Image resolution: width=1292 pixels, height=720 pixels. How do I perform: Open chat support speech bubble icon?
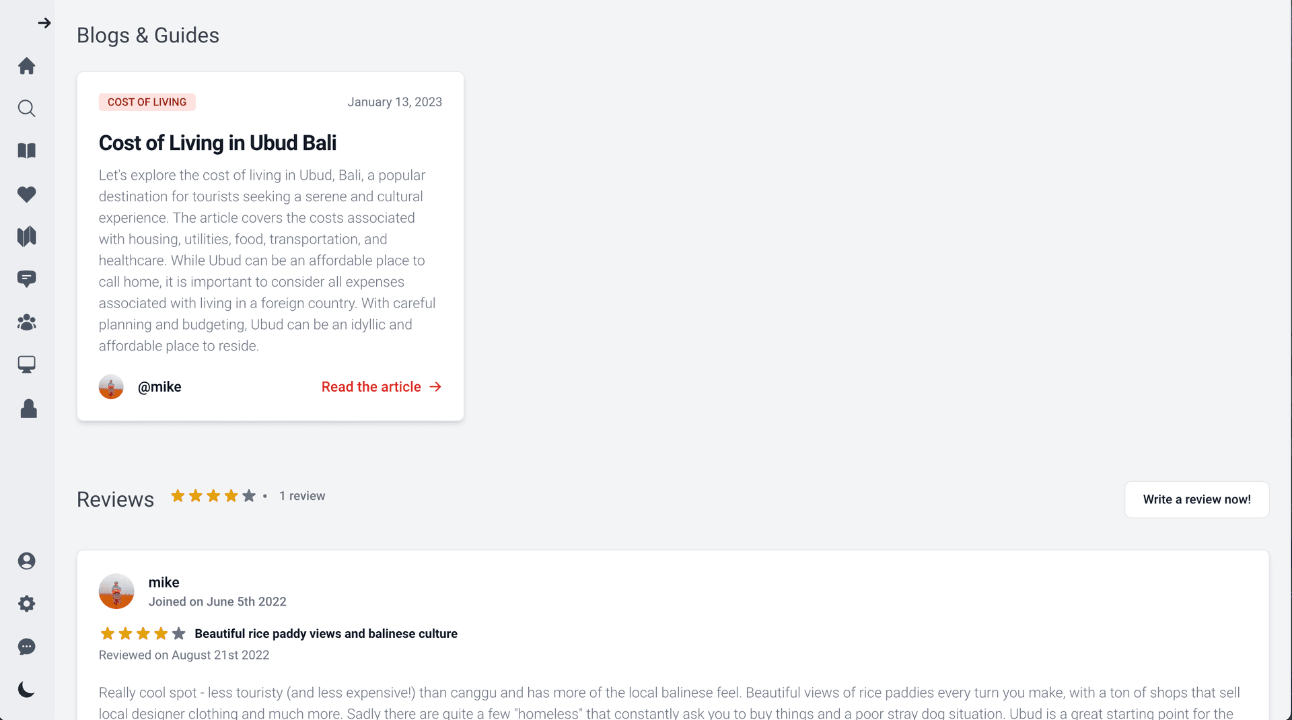pyautogui.click(x=27, y=647)
